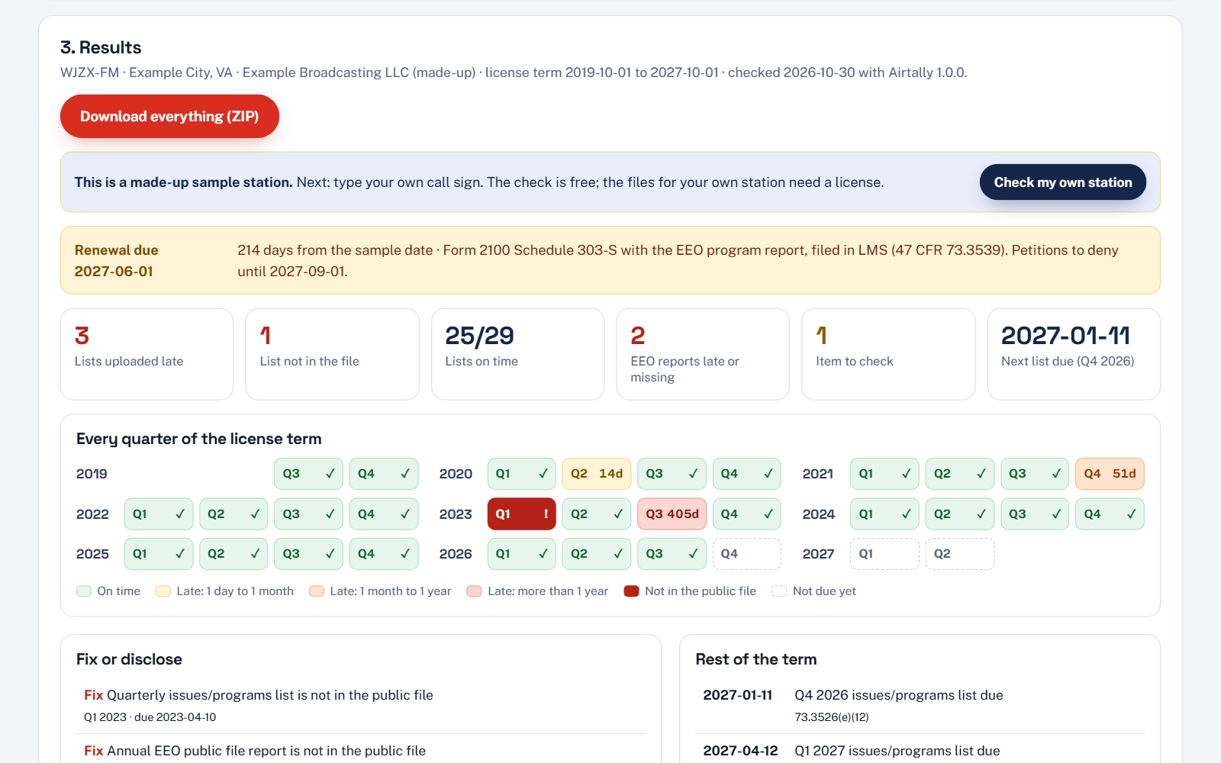Open the 2021 Q4 51d late cell
Screen dimensions: 1221x763
[x=1110, y=474]
